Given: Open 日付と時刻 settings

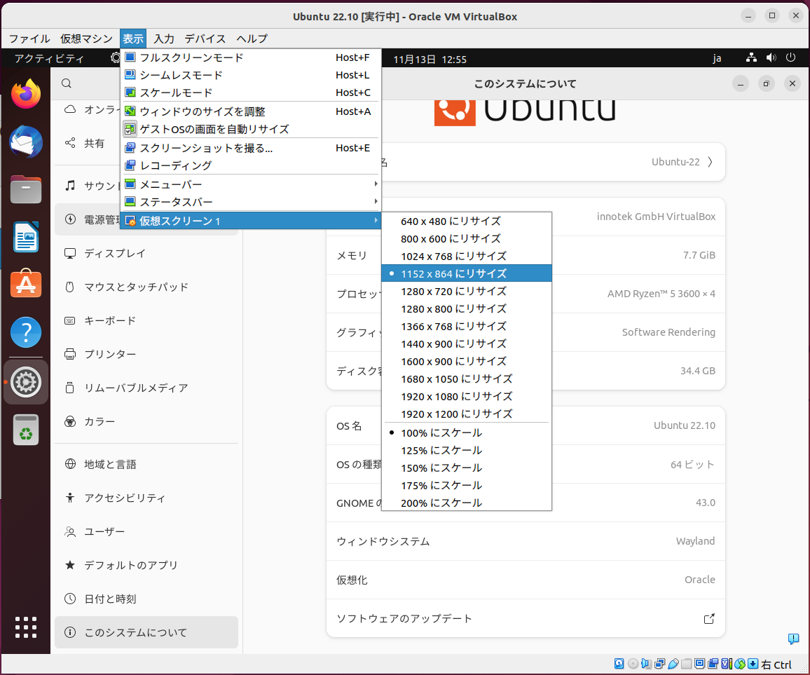Looking at the screenshot, I should (x=146, y=599).
